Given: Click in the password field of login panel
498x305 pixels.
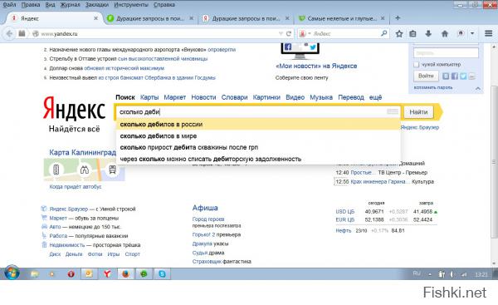Looking at the screenshot, I should [x=446, y=53].
